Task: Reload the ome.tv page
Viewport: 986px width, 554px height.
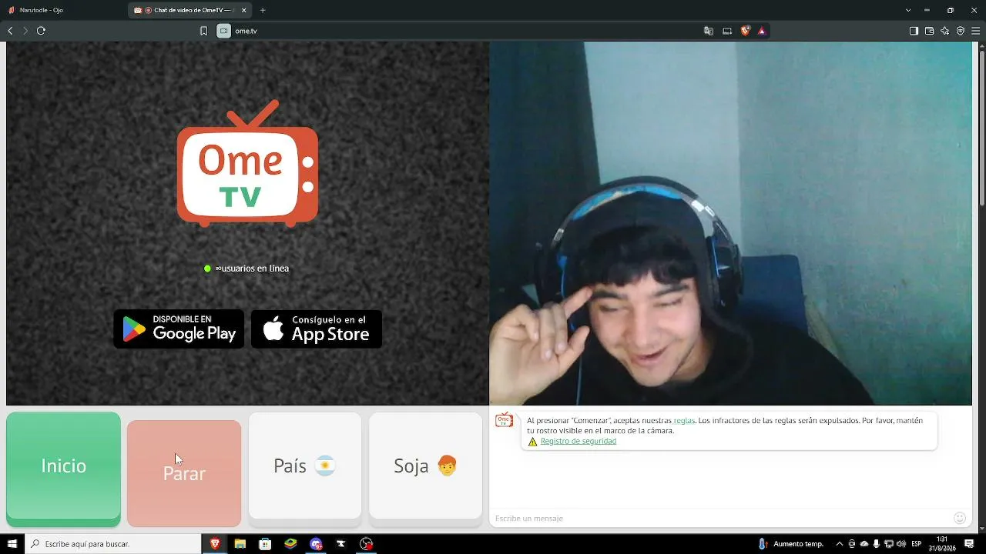Action: point(41,31)
